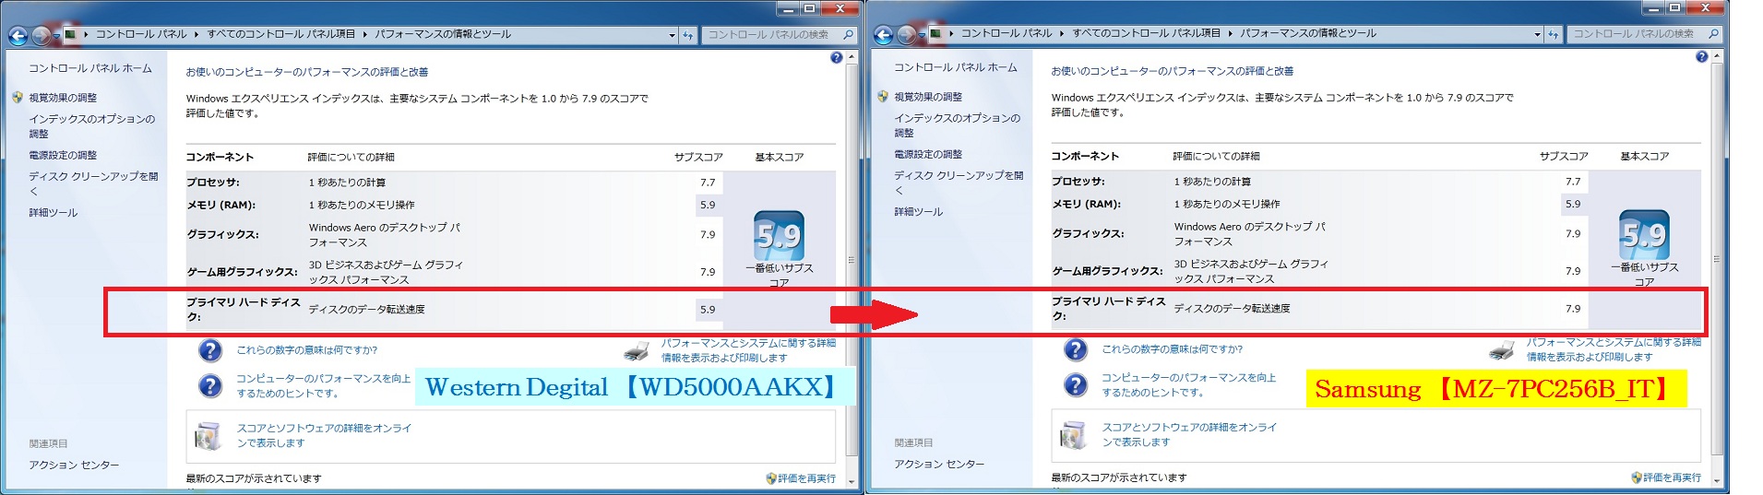Click the forward arrow in the left window
Image resolution: width=1763 pixels, height=495 pixels.
coord(41,35)
